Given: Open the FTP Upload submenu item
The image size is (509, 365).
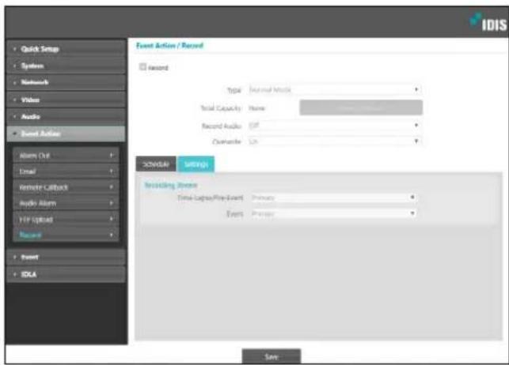Looking at the screenshot, I should click(x=66, y=220).
